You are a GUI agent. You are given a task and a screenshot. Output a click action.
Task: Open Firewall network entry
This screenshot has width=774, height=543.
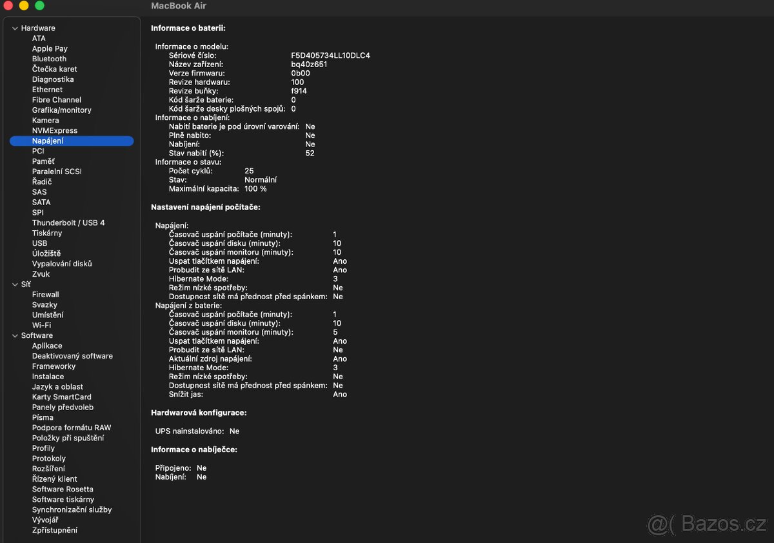click(45, 295)
